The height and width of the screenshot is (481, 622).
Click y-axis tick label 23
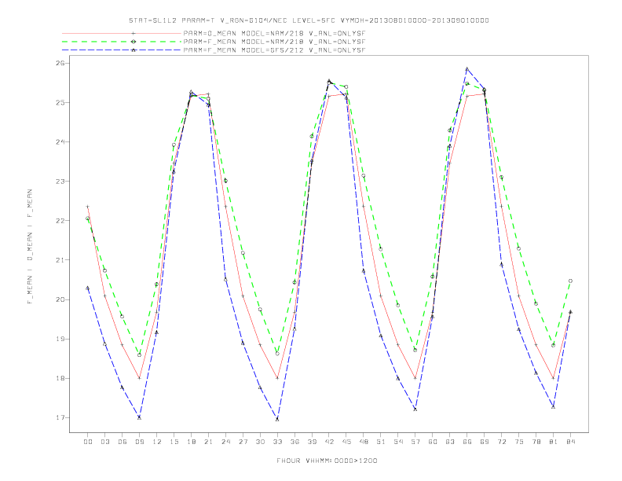pos(60,182)
